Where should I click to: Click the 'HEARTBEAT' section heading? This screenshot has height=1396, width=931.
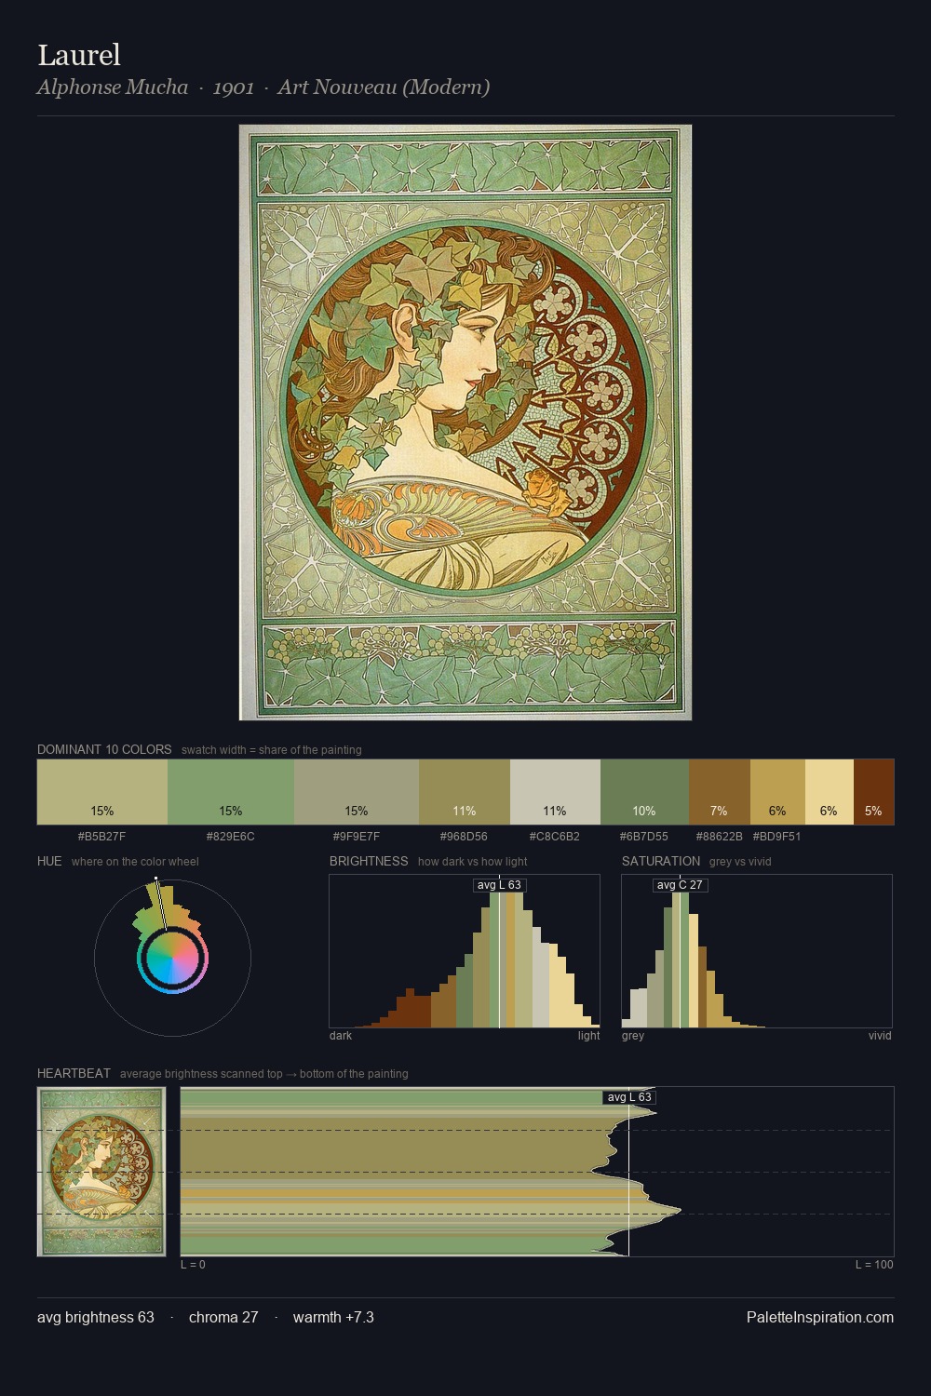coord(74,1073)
